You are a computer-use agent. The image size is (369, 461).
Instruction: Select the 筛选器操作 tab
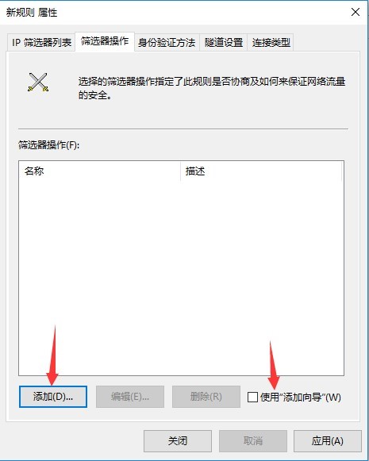(105, 41)
